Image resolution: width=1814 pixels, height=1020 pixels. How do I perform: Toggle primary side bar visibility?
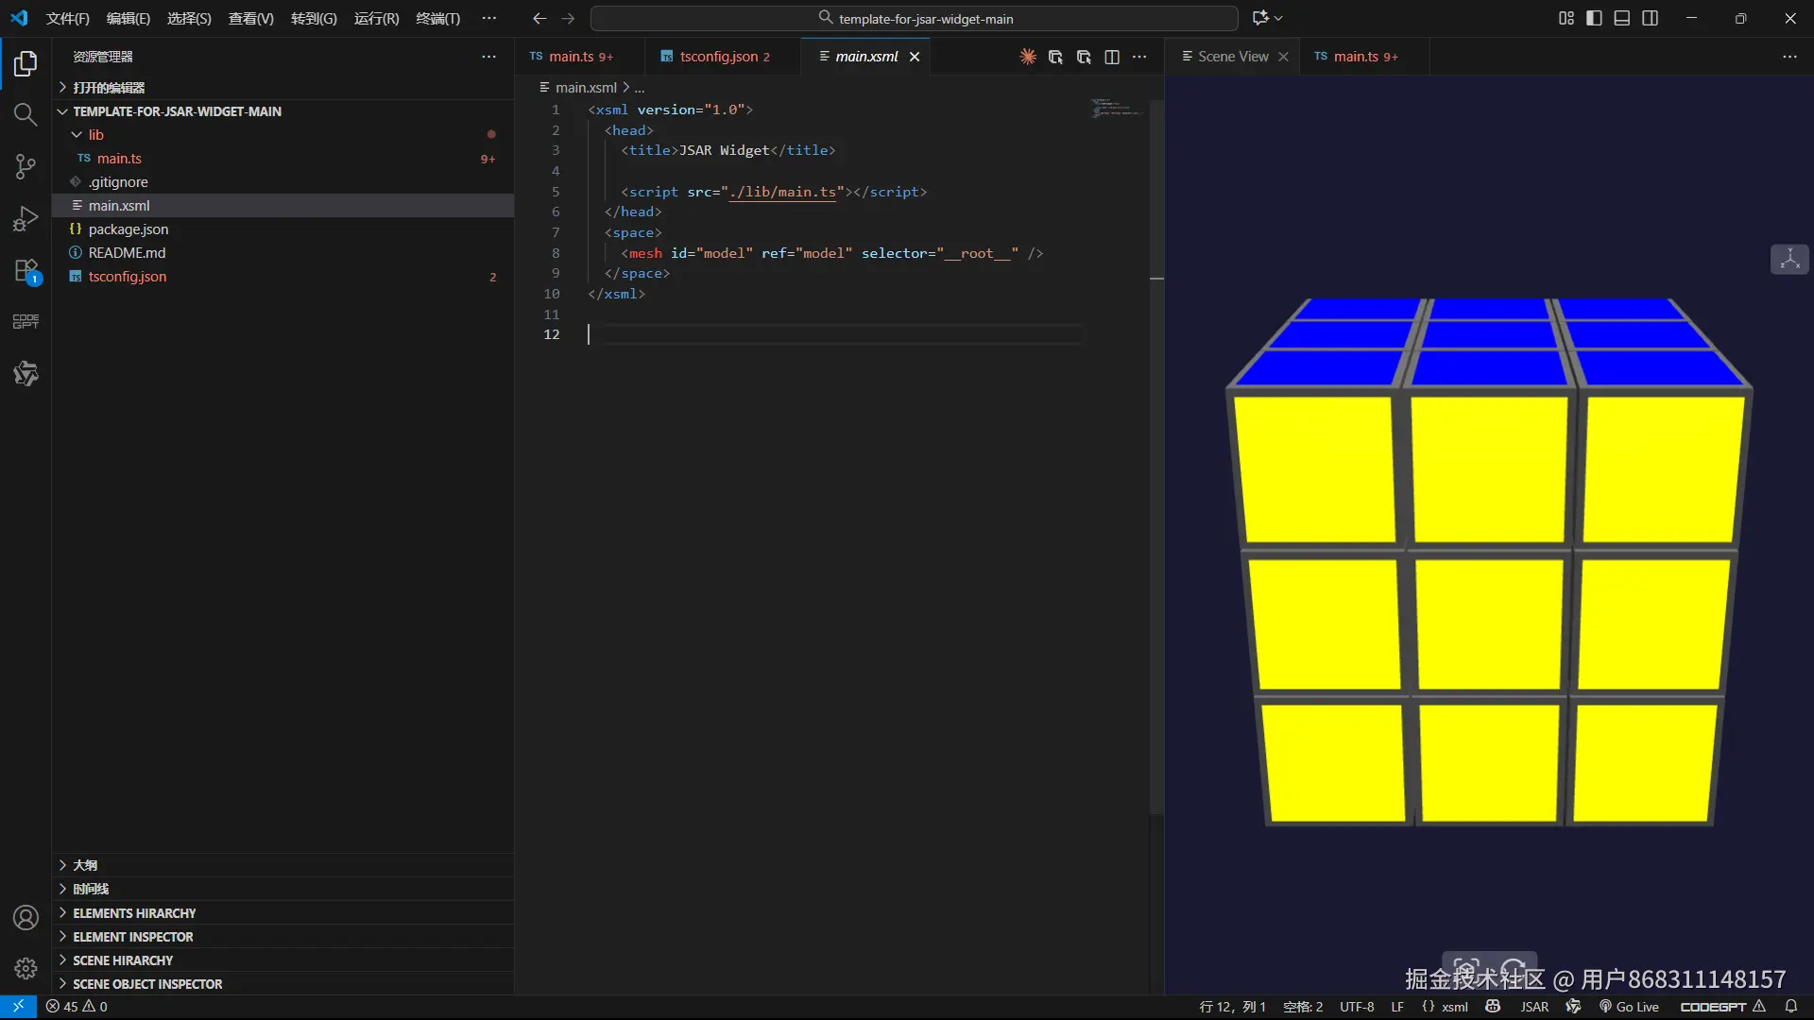(x=1594, y=18)
